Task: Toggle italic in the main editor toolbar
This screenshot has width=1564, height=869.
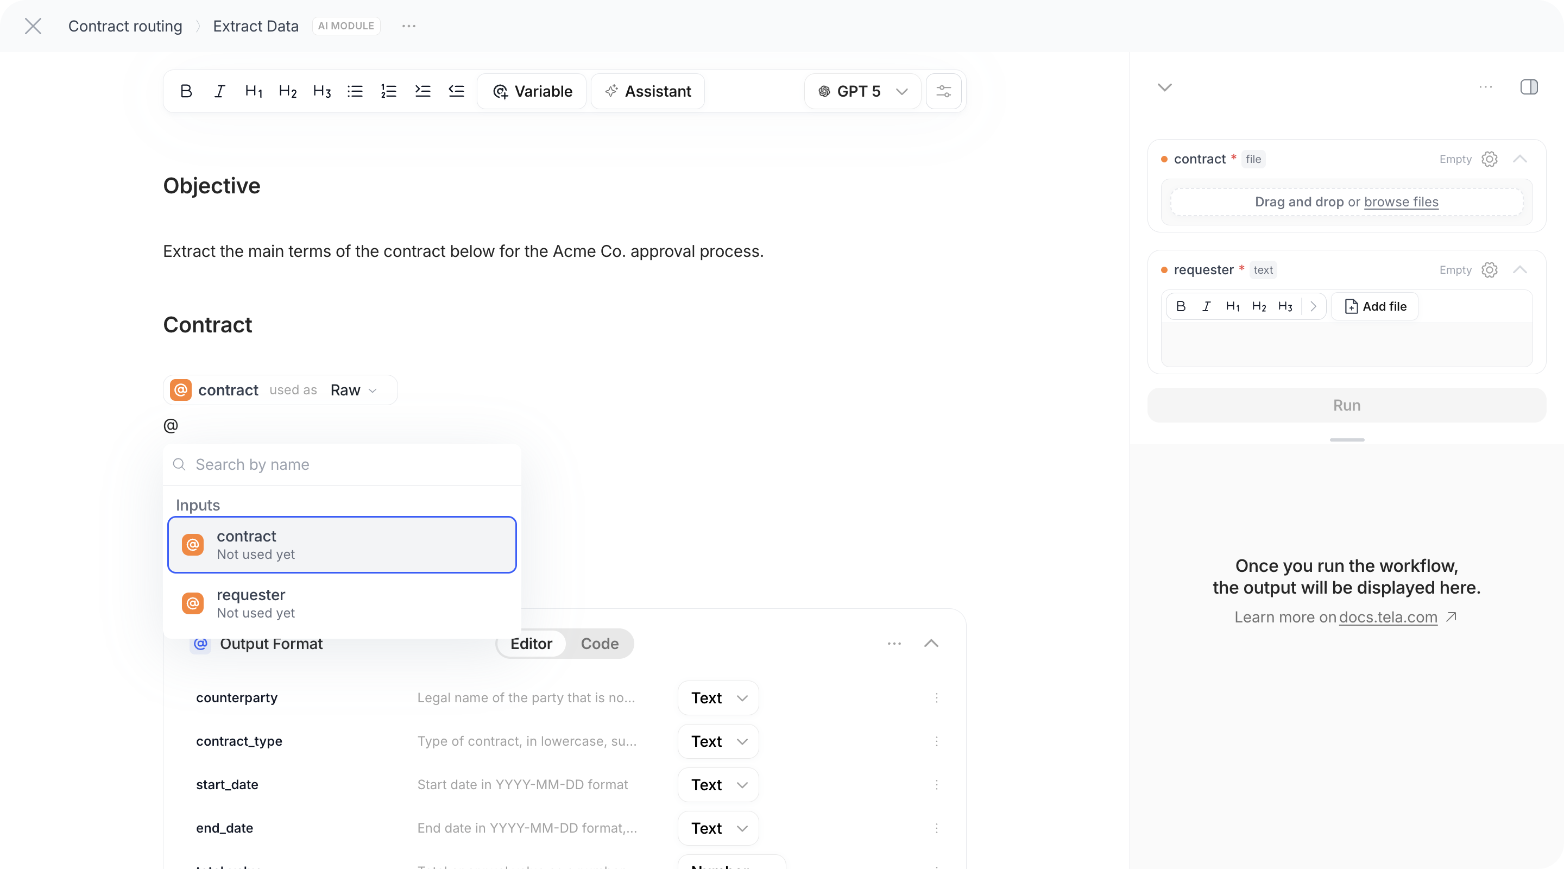Action: 220,91
